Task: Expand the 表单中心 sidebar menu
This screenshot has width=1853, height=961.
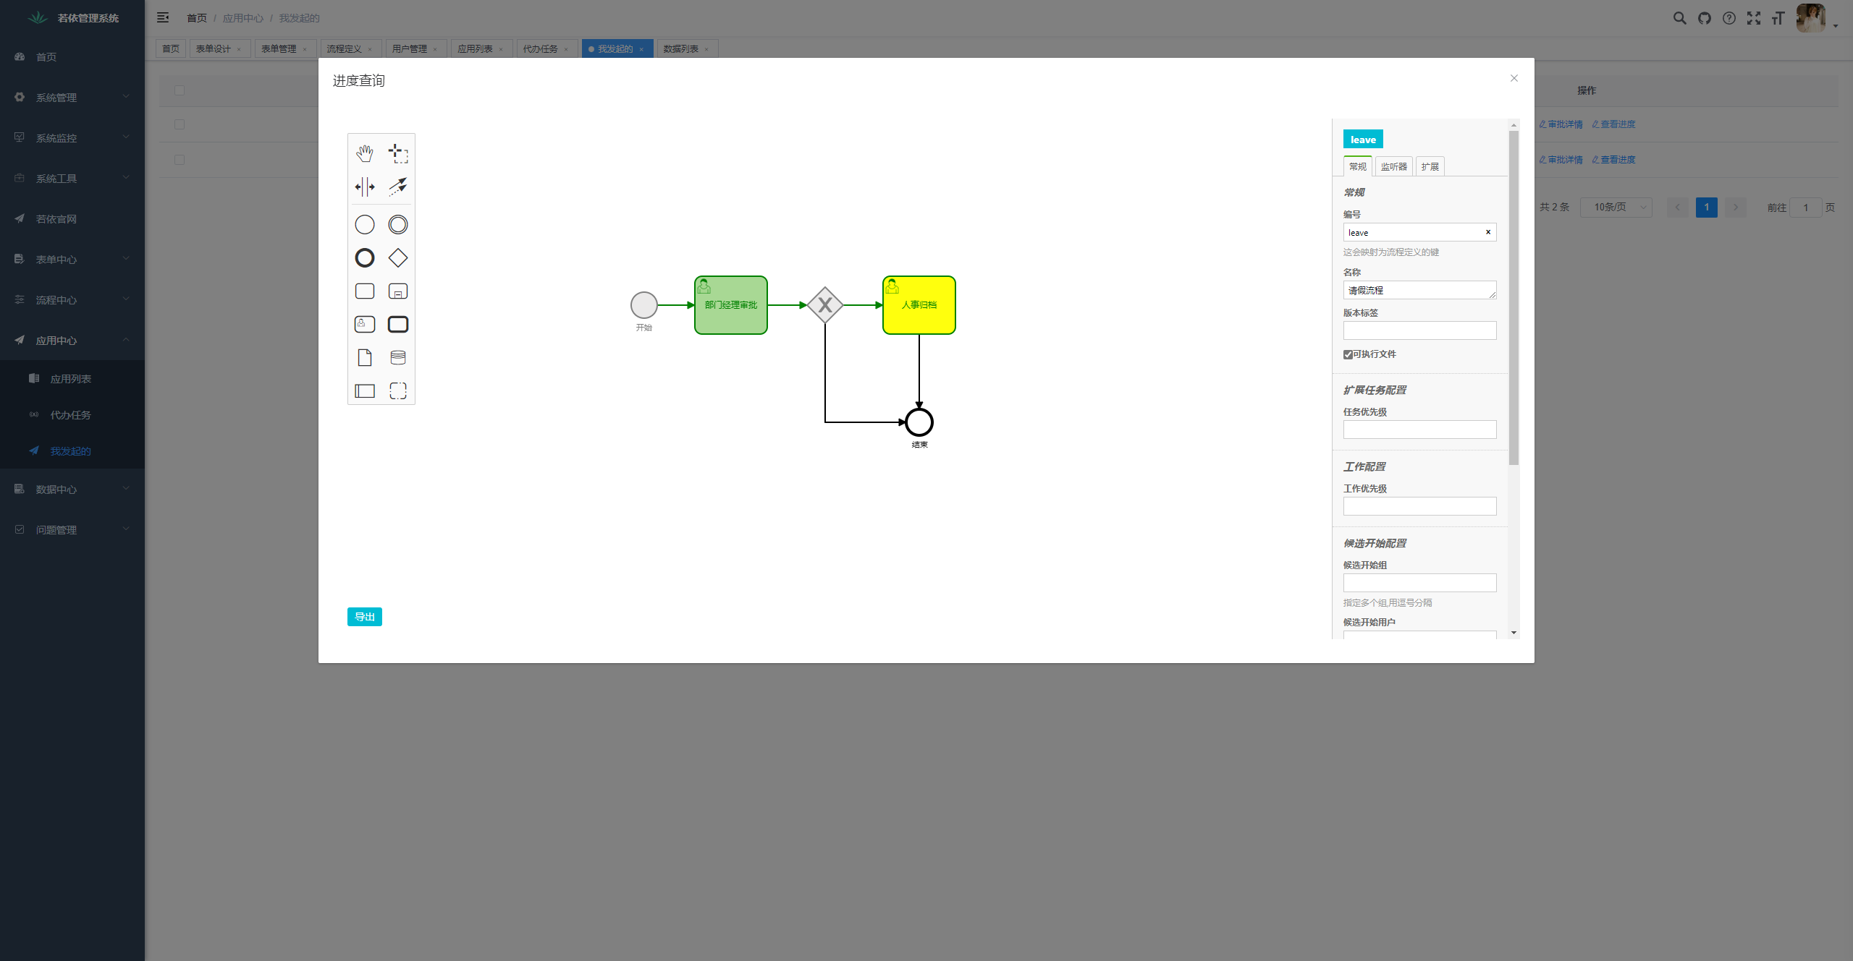Action: tap(72, 259)
